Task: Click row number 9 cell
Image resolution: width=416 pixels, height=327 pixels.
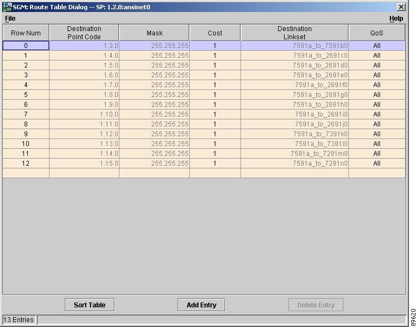Action: (26, 134)
